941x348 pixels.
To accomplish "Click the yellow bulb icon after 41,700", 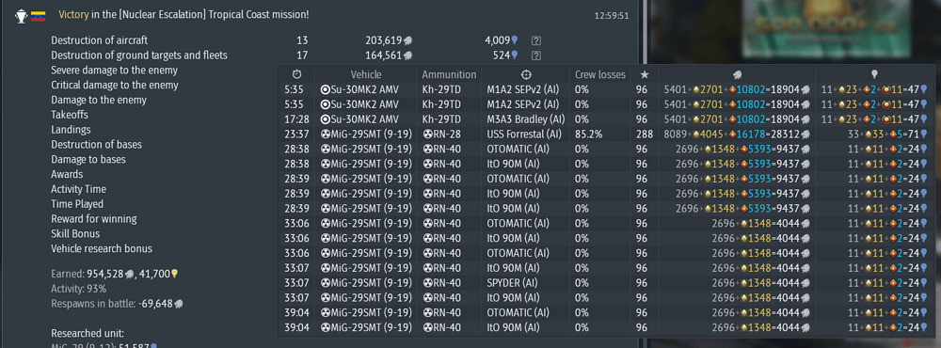I will [x=175, y=275].
